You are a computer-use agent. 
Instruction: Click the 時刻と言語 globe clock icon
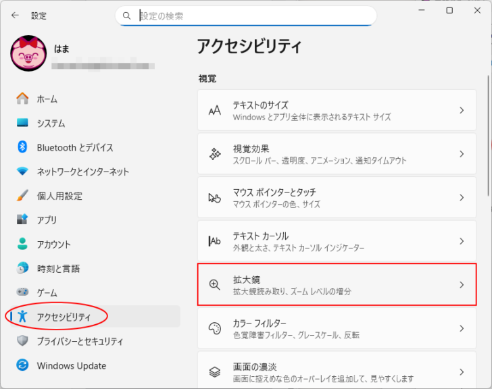tap(22, 268)
